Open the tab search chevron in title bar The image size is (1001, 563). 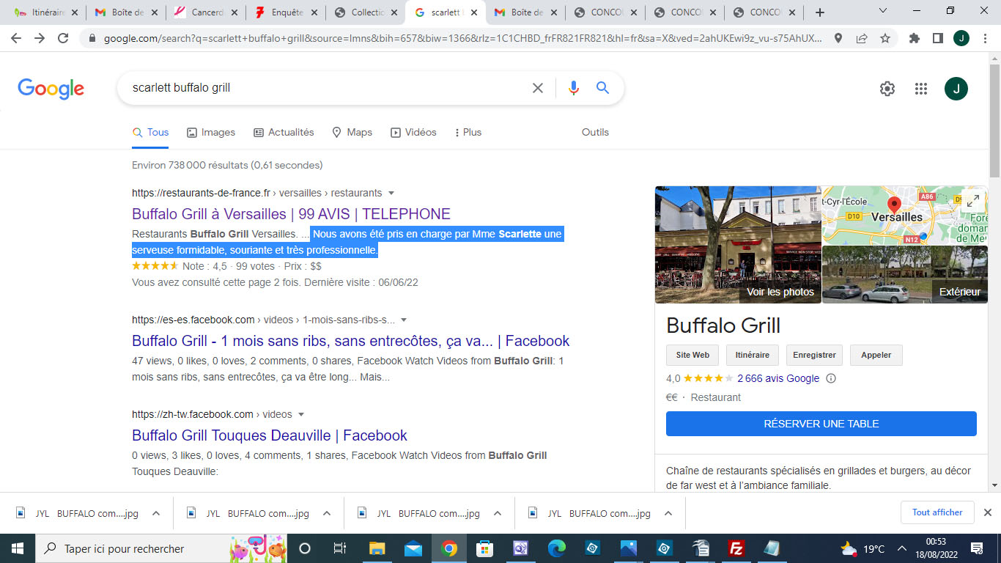pyautogui.click(x=883, y=11)
